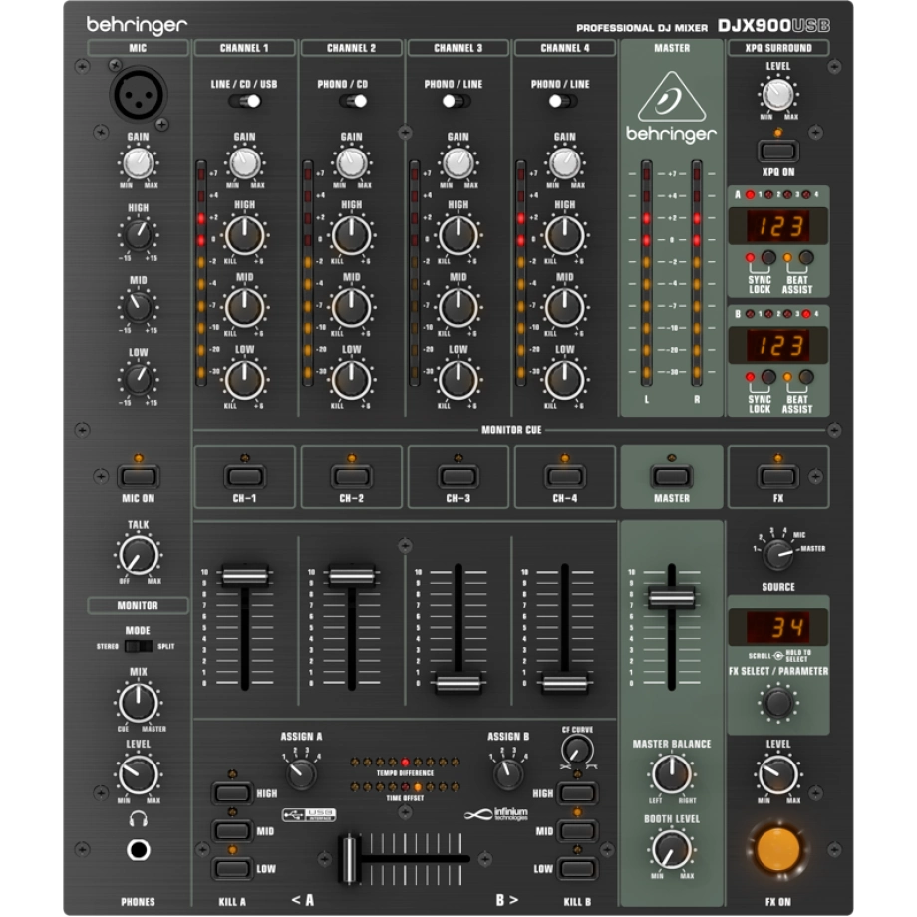This screenshot has width=917, height=917.
Task: Toggle KILL B LOW button
Action: pyautogui.click(x=577, y=868)
